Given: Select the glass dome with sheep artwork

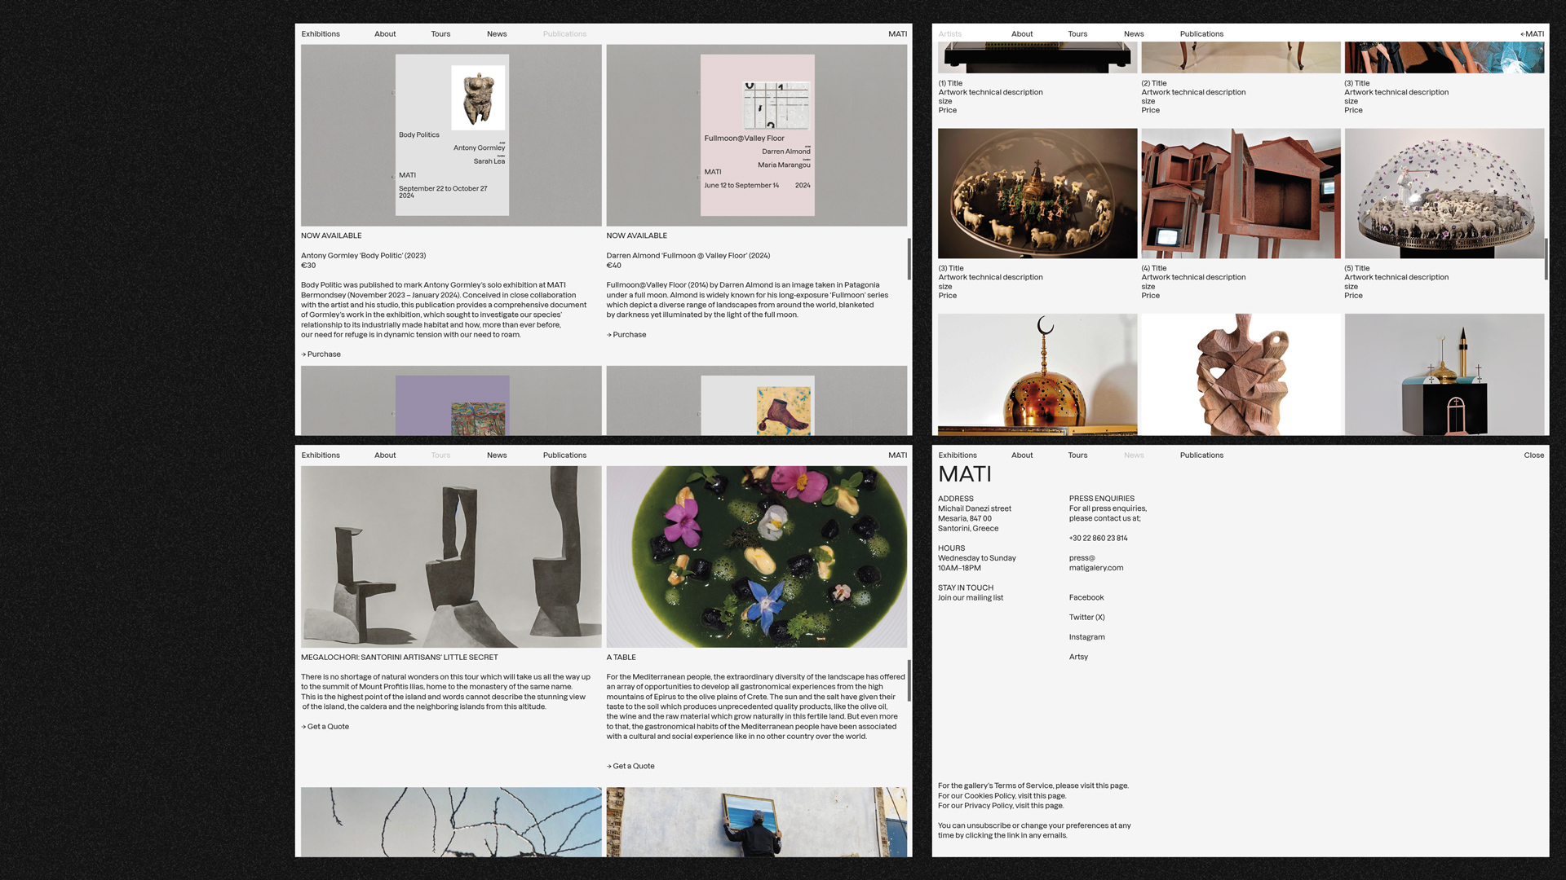Looking at the screenshot, I should [1444, 194].
